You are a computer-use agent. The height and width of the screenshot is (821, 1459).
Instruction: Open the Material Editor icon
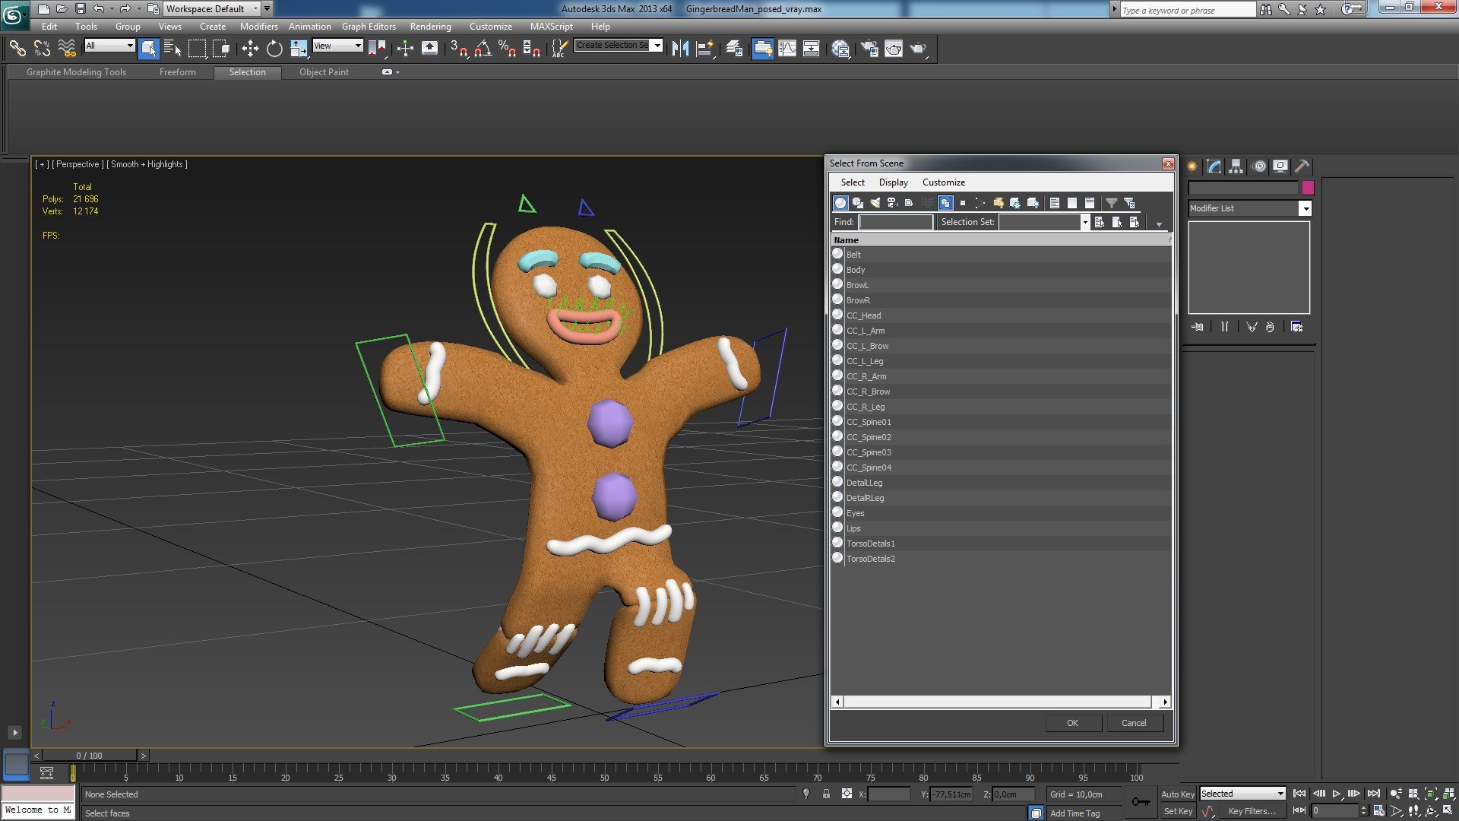840,49
